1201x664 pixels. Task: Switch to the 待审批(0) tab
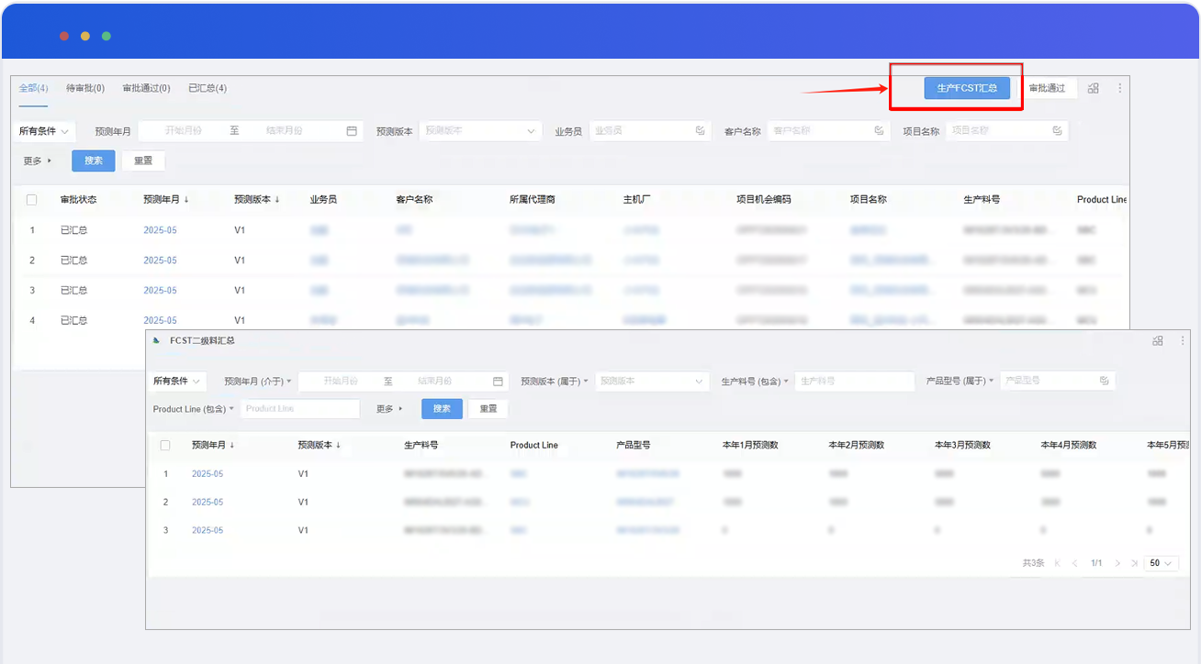[x=85, y=88]
